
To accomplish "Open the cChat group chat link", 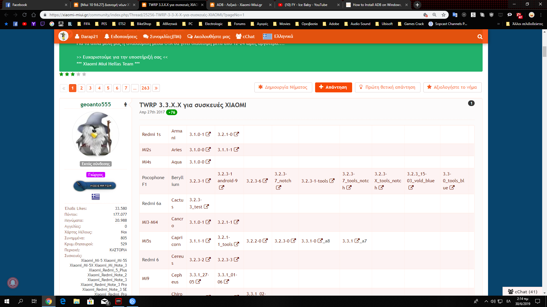I will pos(245,36).
